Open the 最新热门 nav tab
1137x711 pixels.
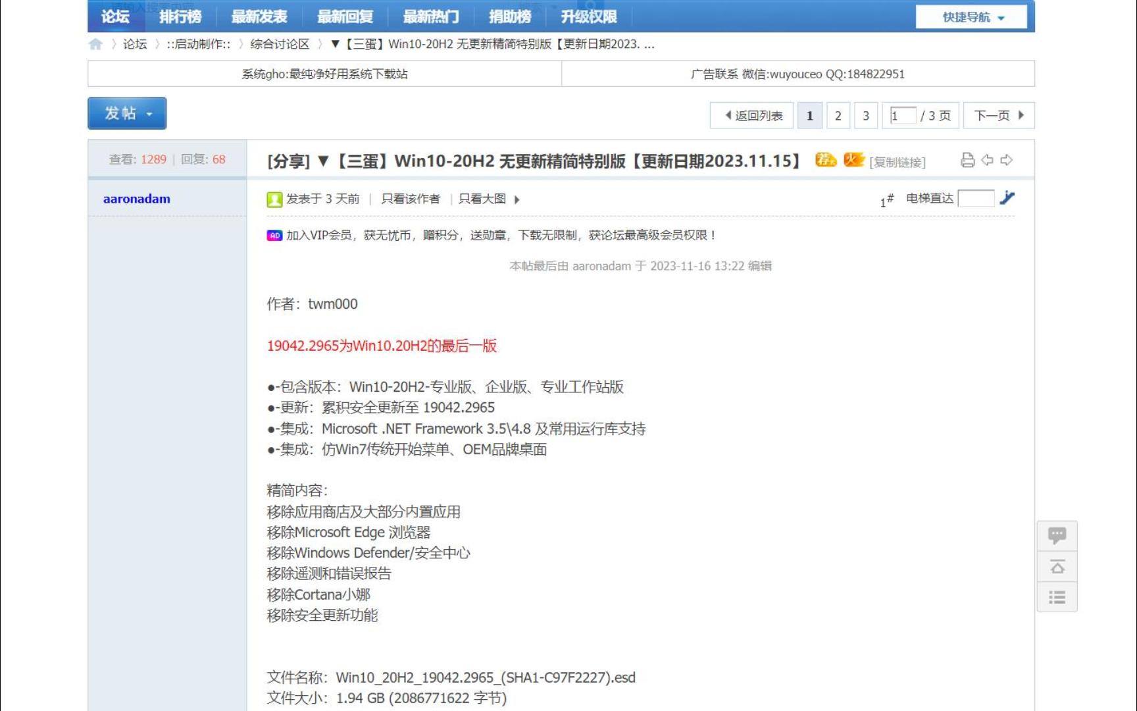431,16
